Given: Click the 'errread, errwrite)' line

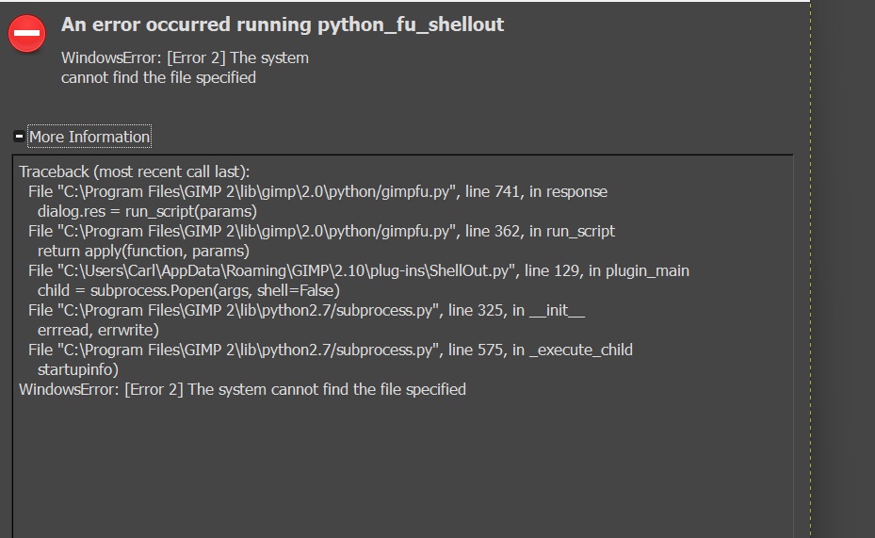Looking at the screenshot, I should (98, 331).
